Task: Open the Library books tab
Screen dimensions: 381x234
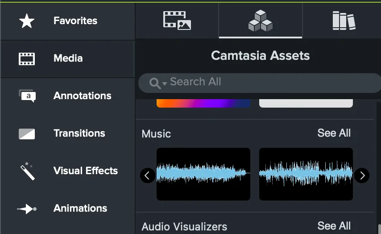Action: click(x=344, y=21)
